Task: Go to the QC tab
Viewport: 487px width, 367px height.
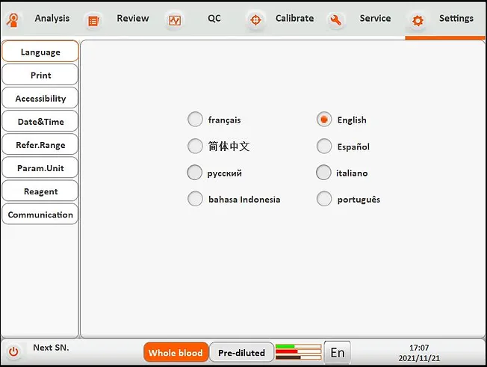Action: point(214,19)
